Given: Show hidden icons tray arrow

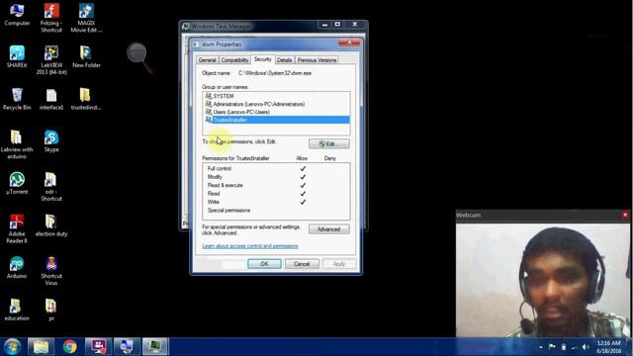Looking at the screenshot, I should coord(541,347).
